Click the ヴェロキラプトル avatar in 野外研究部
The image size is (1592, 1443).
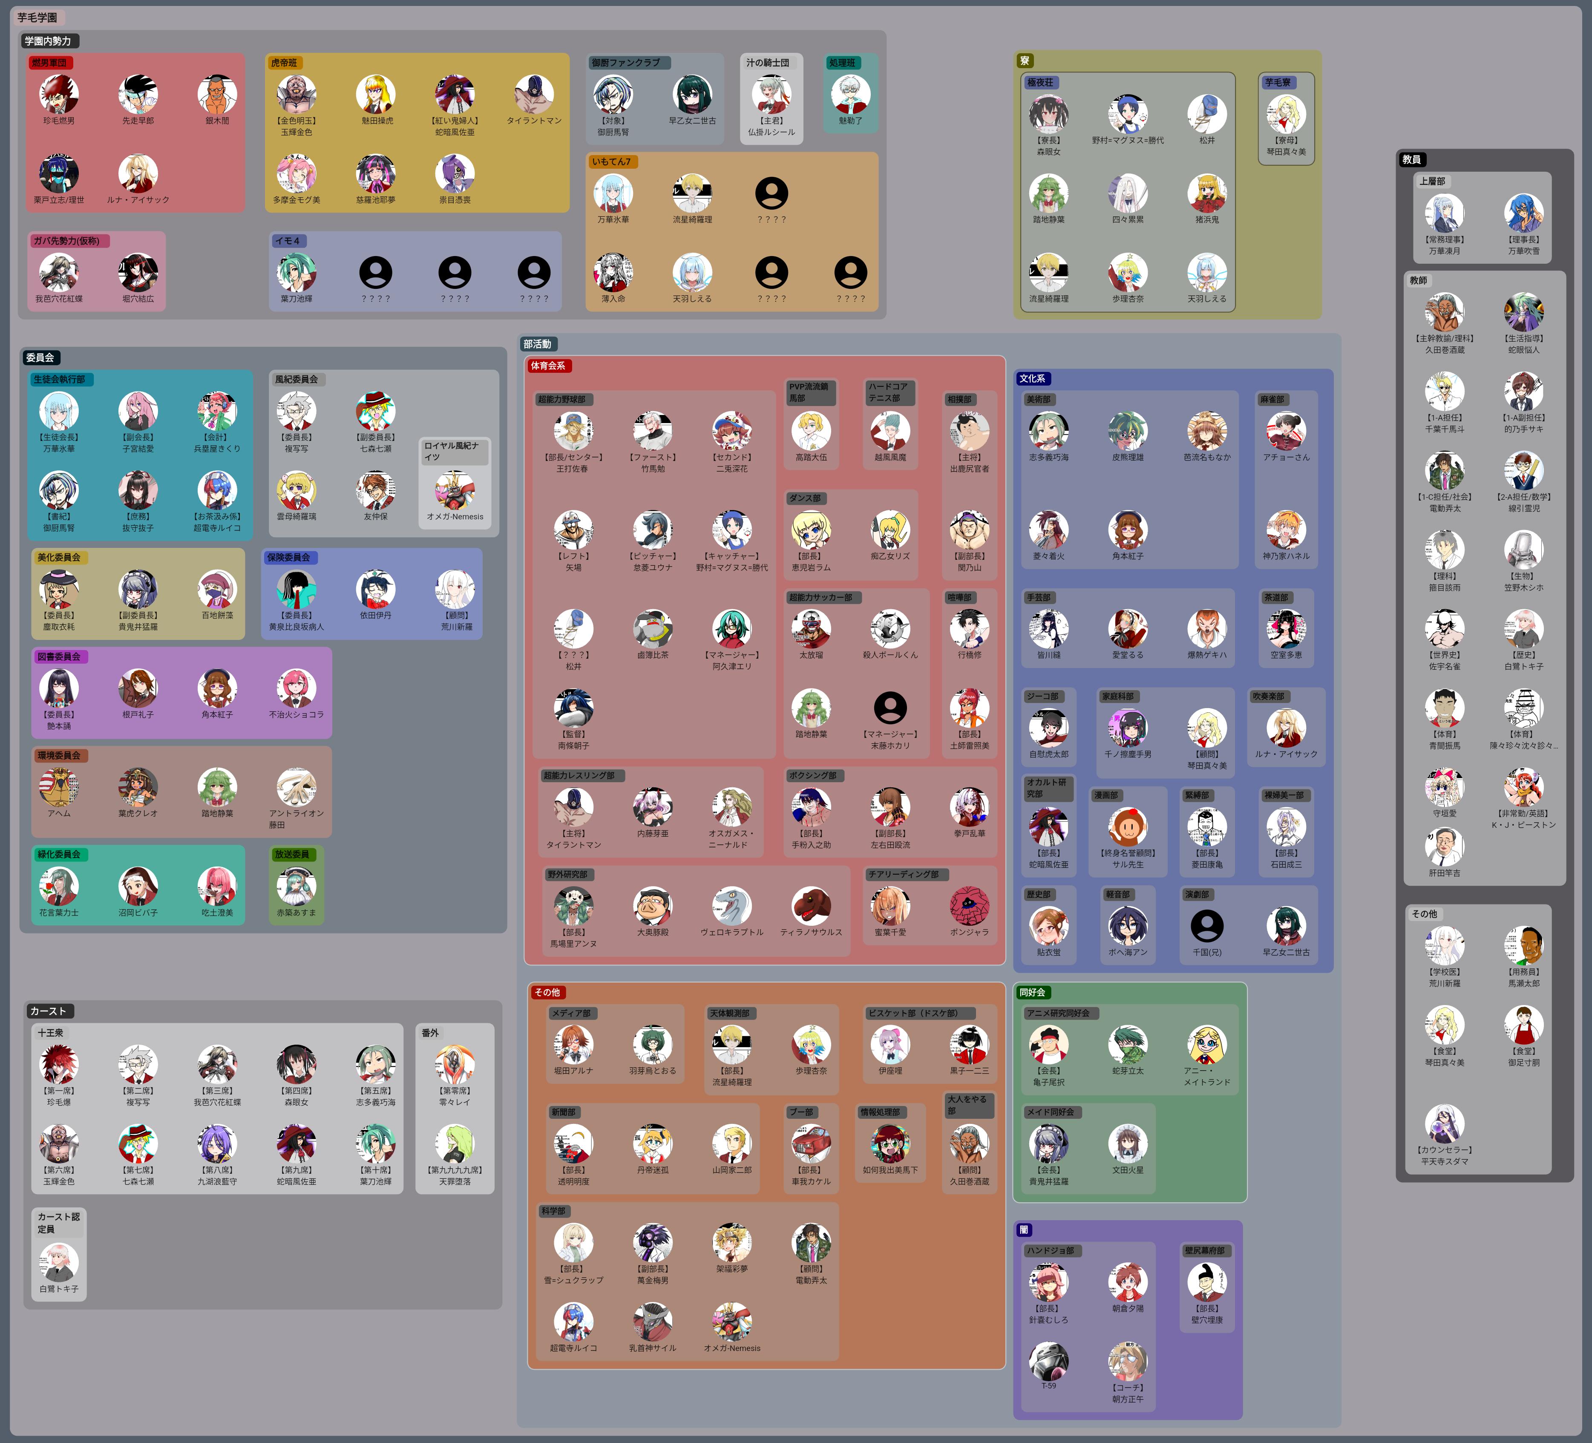(732, 906)
